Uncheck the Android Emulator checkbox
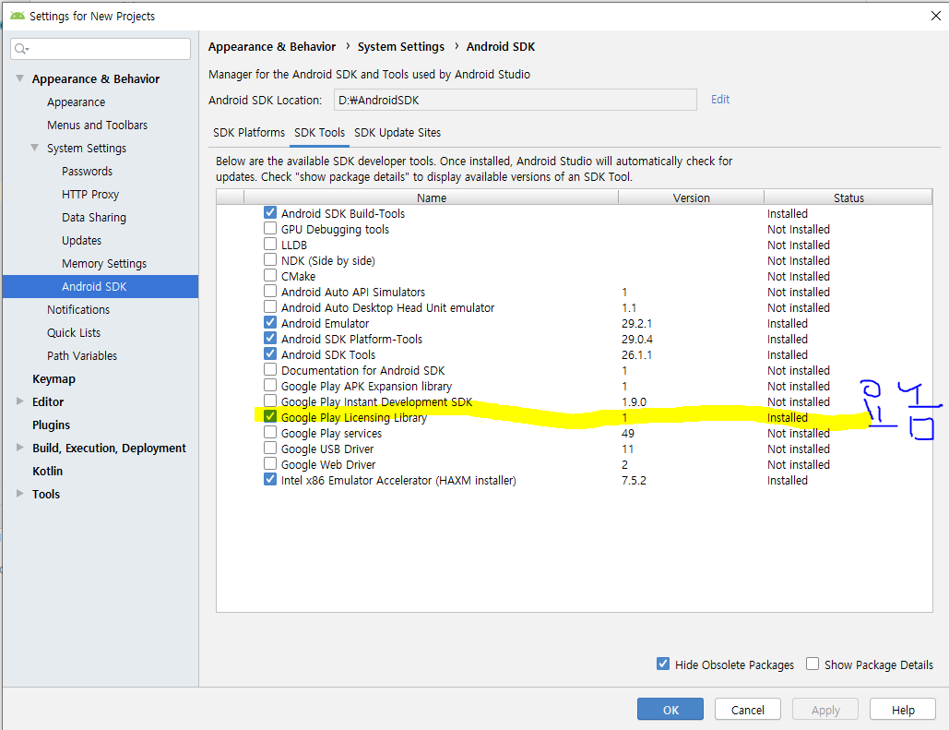The width and height of the screenshot is (949, 730). [x=270, y=323]
